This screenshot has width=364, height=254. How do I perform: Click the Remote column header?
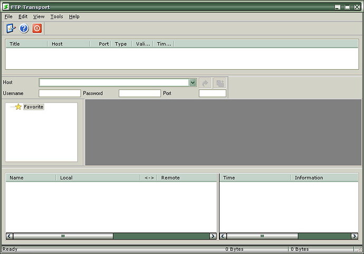[x=187, y=177]
